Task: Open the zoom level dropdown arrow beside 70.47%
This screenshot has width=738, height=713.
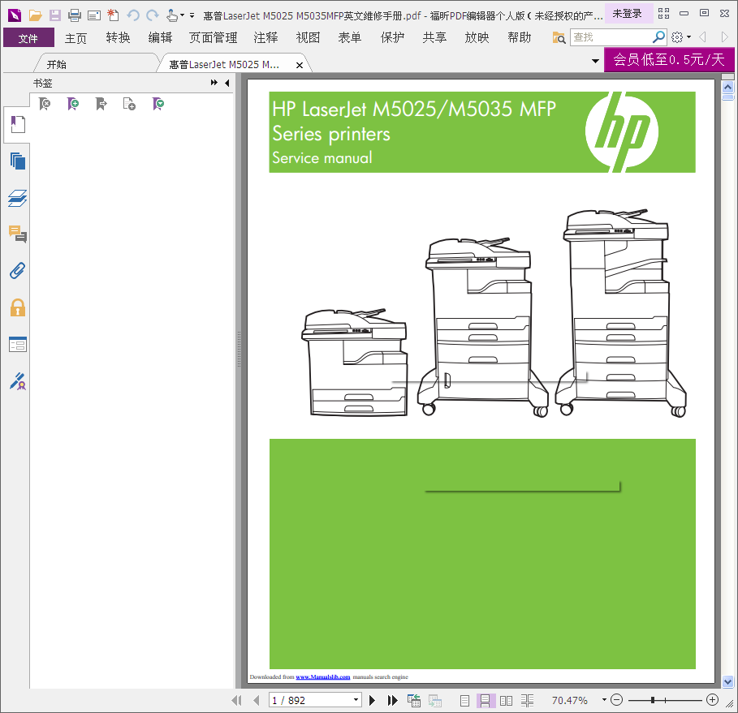Action: (604, 700)
